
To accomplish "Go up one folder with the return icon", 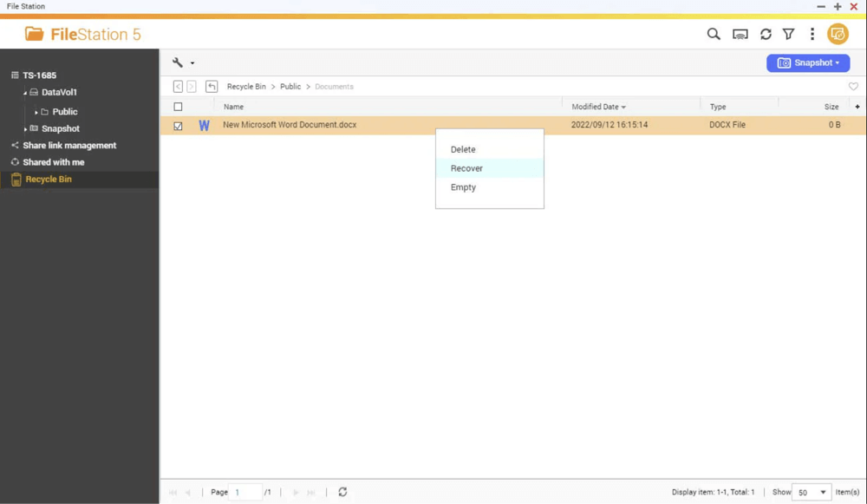I will point(211,86).
